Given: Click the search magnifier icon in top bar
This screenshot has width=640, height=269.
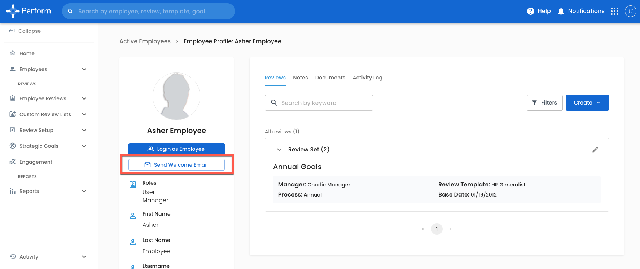Looking at the screenshot, I should (70, 11).
